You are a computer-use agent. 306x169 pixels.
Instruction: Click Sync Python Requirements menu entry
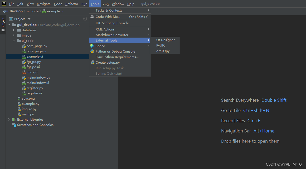[x=117, y=57]
